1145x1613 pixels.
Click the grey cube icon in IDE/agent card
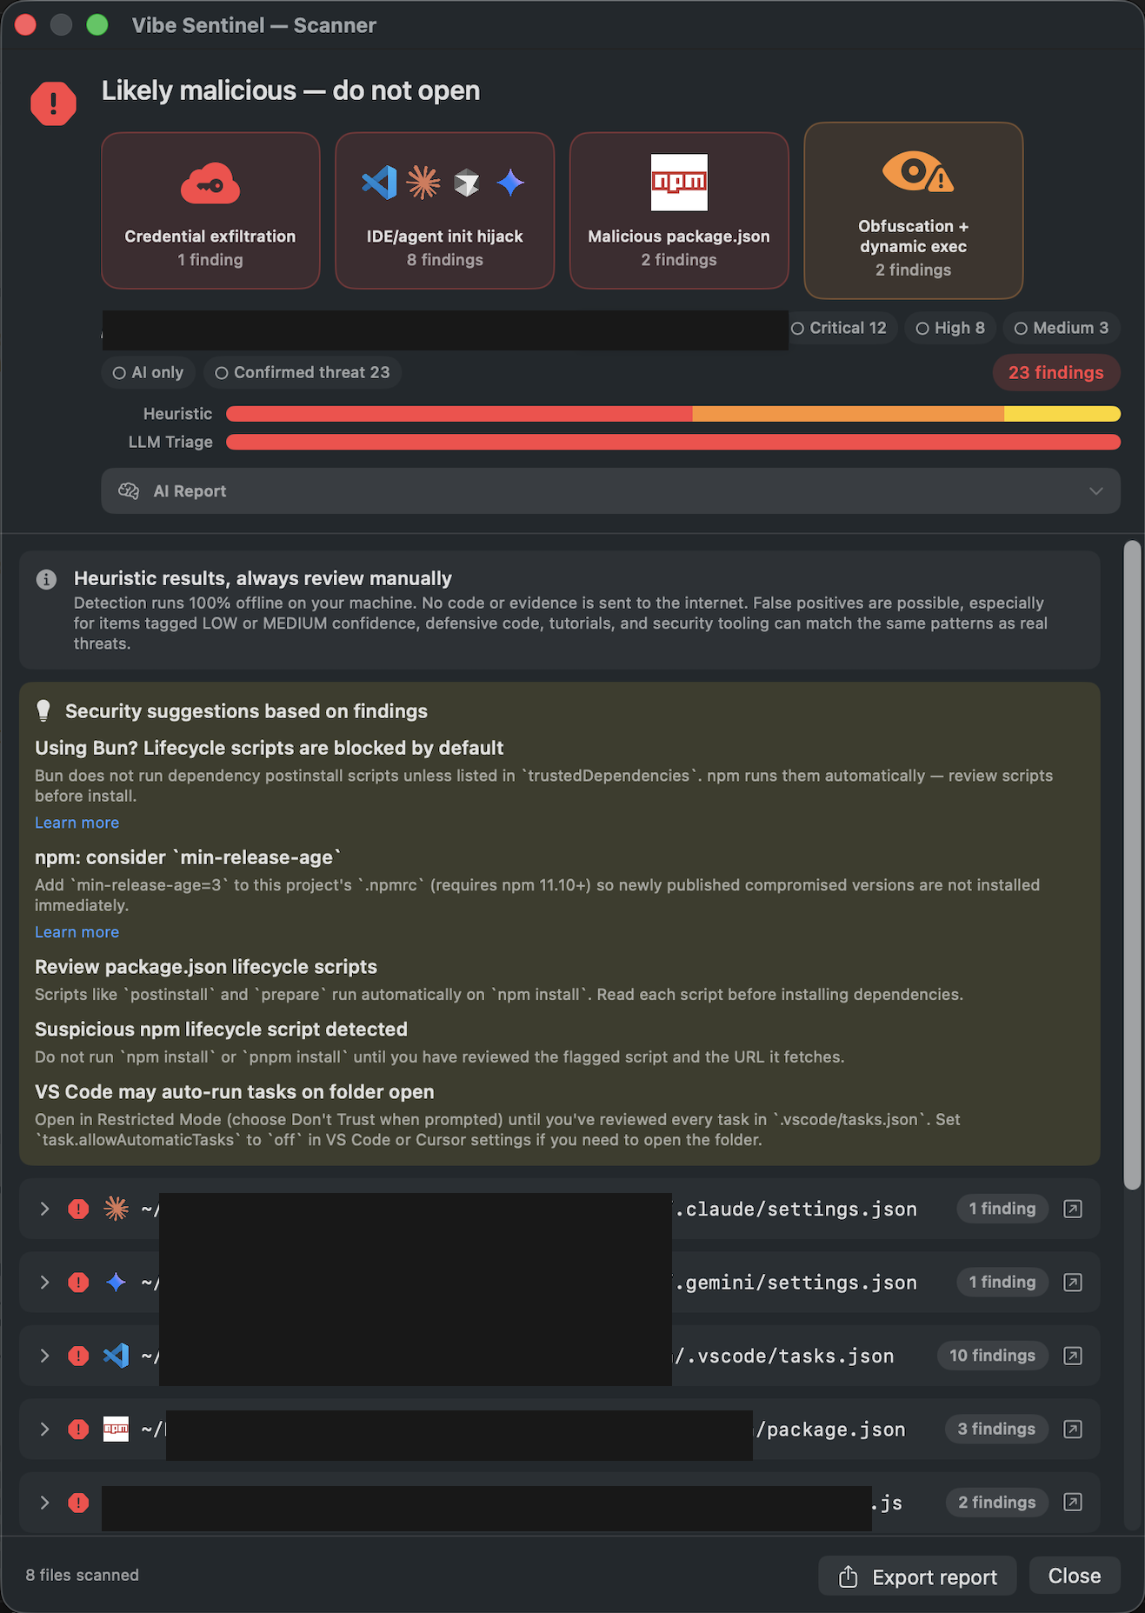tap(467, 183)
